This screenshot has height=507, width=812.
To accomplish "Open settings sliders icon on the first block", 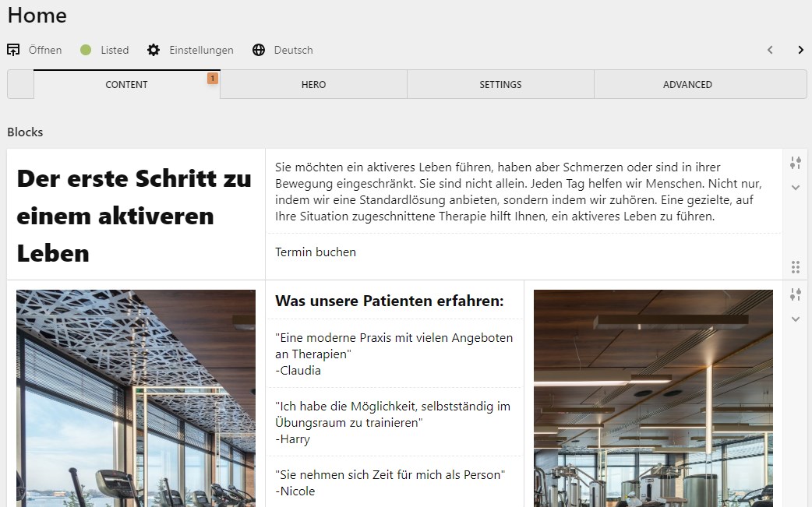I will pos(796,162).
